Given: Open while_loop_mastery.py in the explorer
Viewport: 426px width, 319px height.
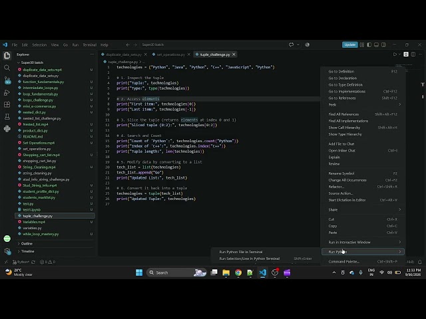Looking at the screenshot, I should (x=55, y=234).
